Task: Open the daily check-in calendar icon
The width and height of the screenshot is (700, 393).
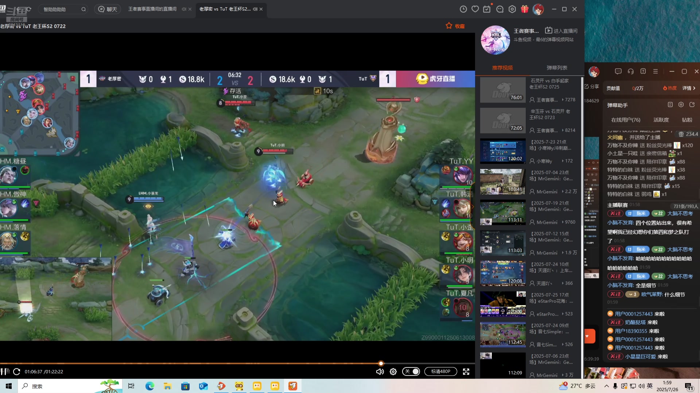Action: pos(487,9)
